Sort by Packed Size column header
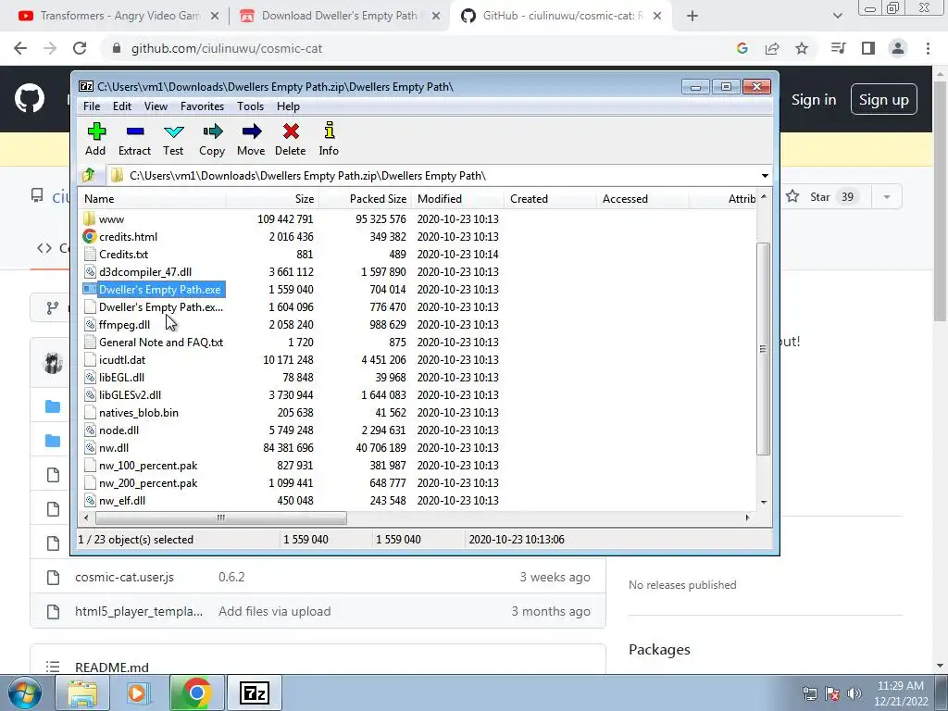Screen dimensions: 948x711 pos(365,199)
